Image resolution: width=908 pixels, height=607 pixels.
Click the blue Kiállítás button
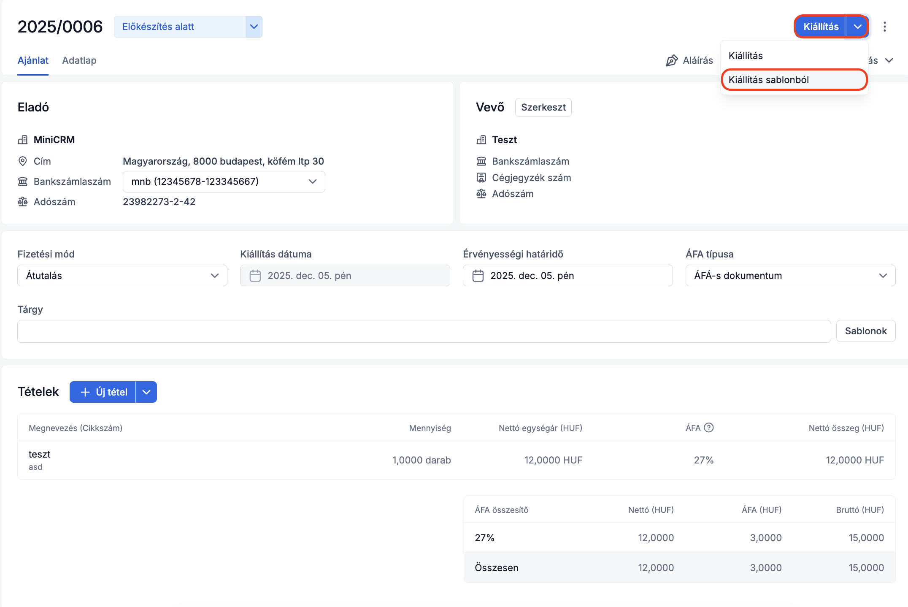(x=821, y=27)
